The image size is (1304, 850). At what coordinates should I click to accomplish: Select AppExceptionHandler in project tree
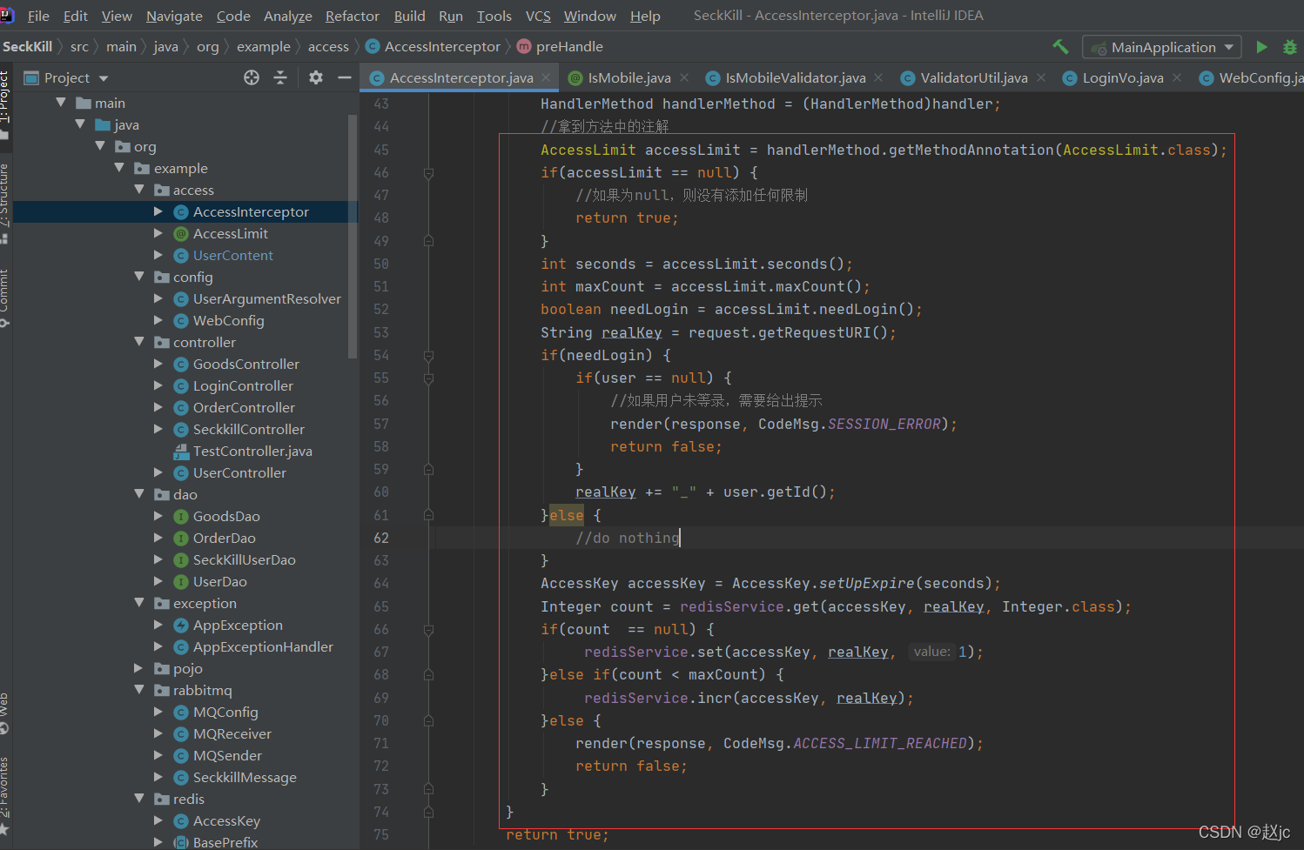click(x=263, y=646)
